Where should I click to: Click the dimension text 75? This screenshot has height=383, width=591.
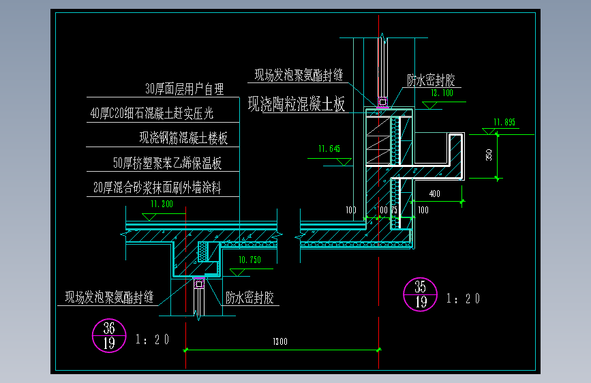[394, 211]
